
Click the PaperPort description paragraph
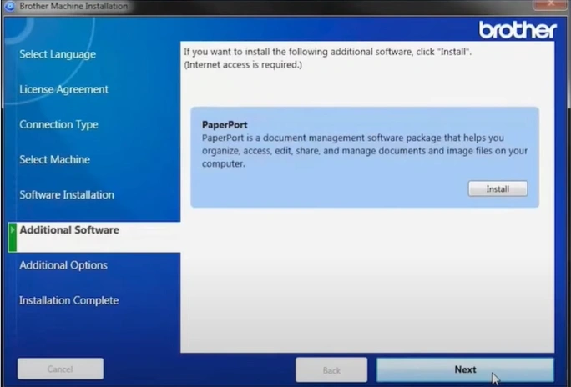click(x=364, y=151)
